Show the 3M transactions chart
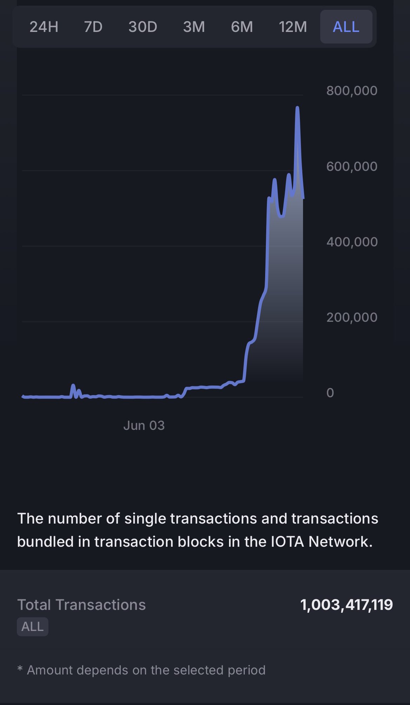This screenshot has width=410, height=705. (194, 27)
